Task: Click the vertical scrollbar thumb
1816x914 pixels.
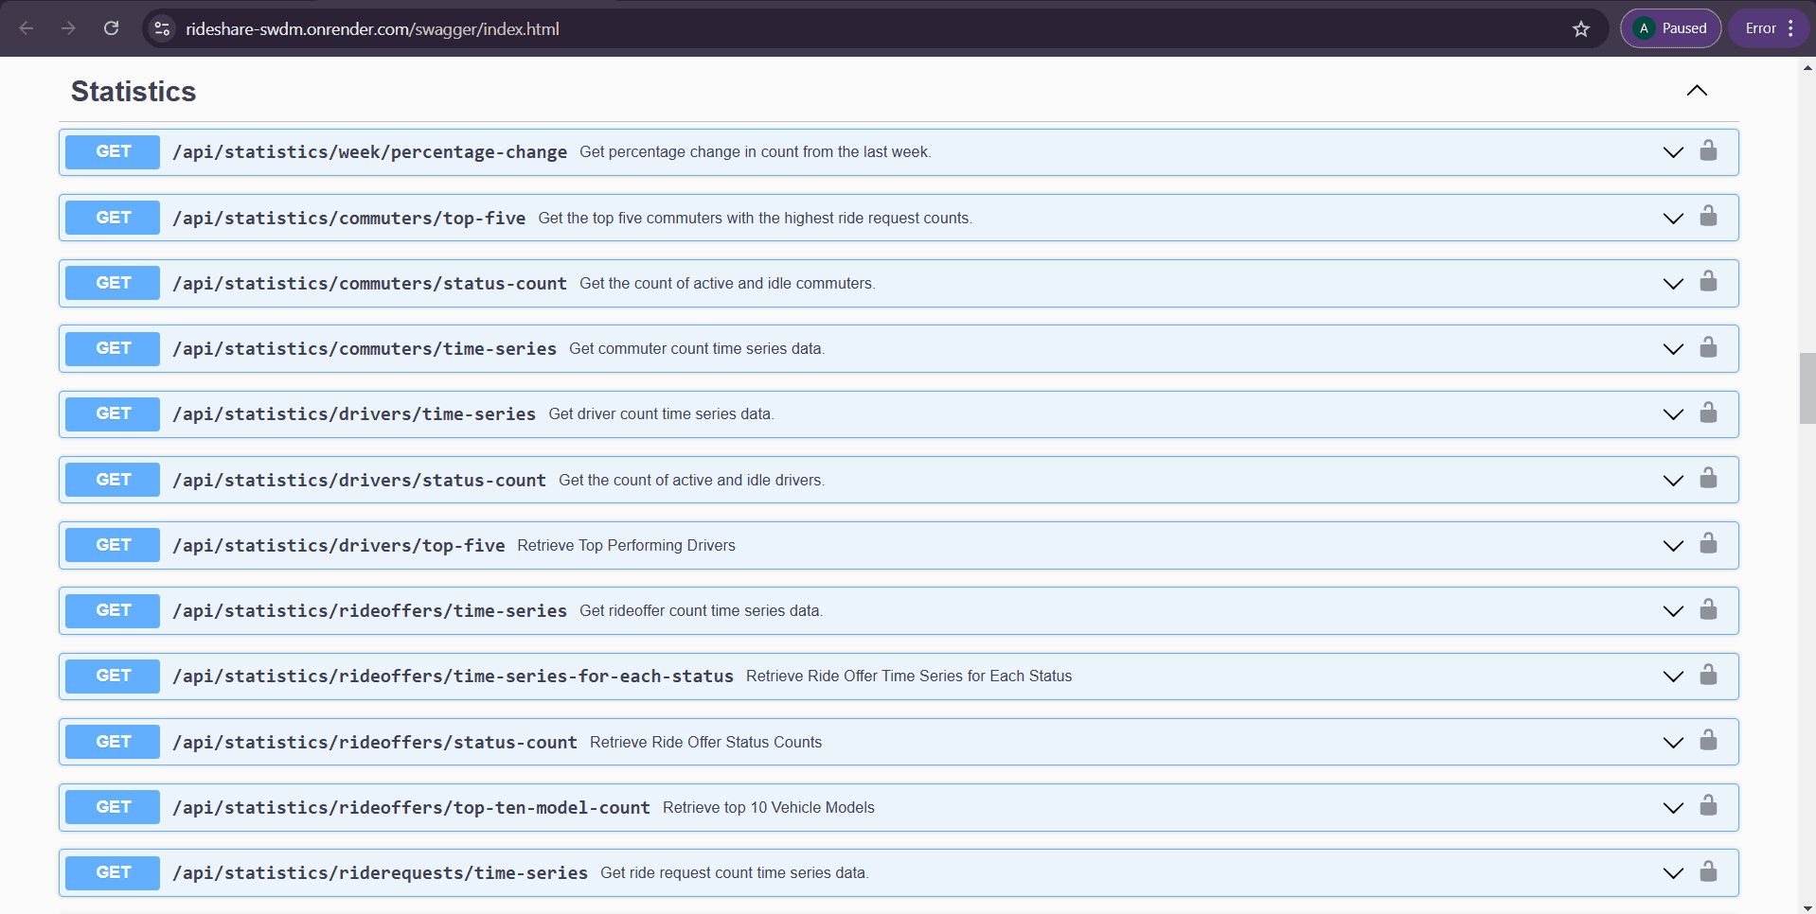Action: [x=1807, y=388]
